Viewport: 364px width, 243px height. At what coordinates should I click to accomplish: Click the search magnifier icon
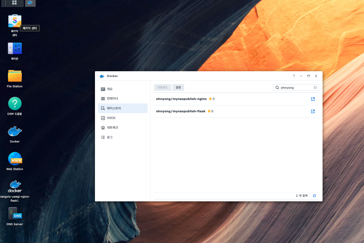pyautogui.click(x=277, y=88)
